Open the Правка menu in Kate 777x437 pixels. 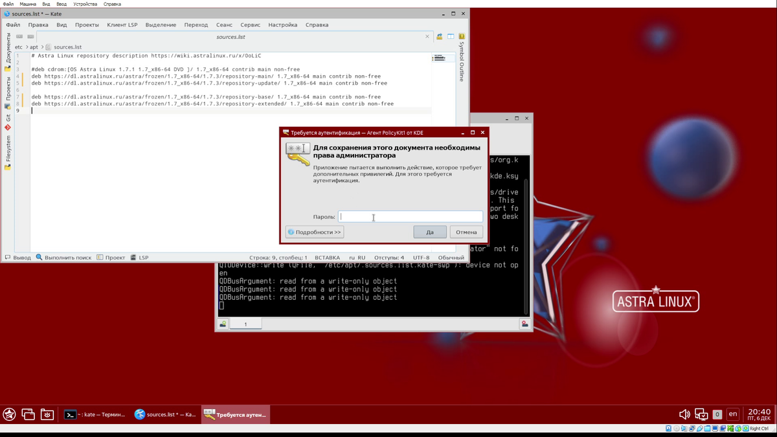[x=38, y=25]
